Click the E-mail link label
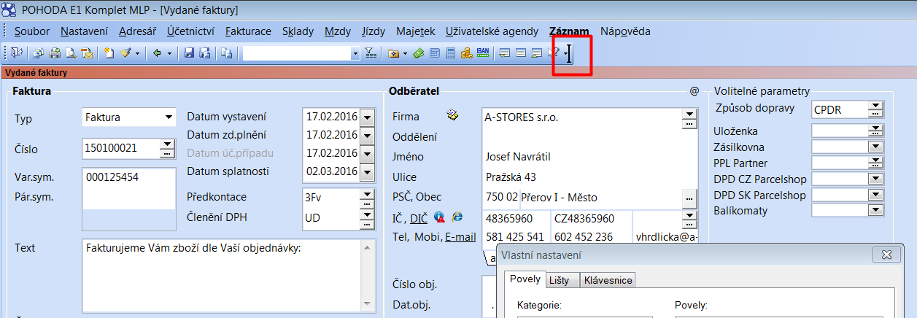 (x=460, y=237)
